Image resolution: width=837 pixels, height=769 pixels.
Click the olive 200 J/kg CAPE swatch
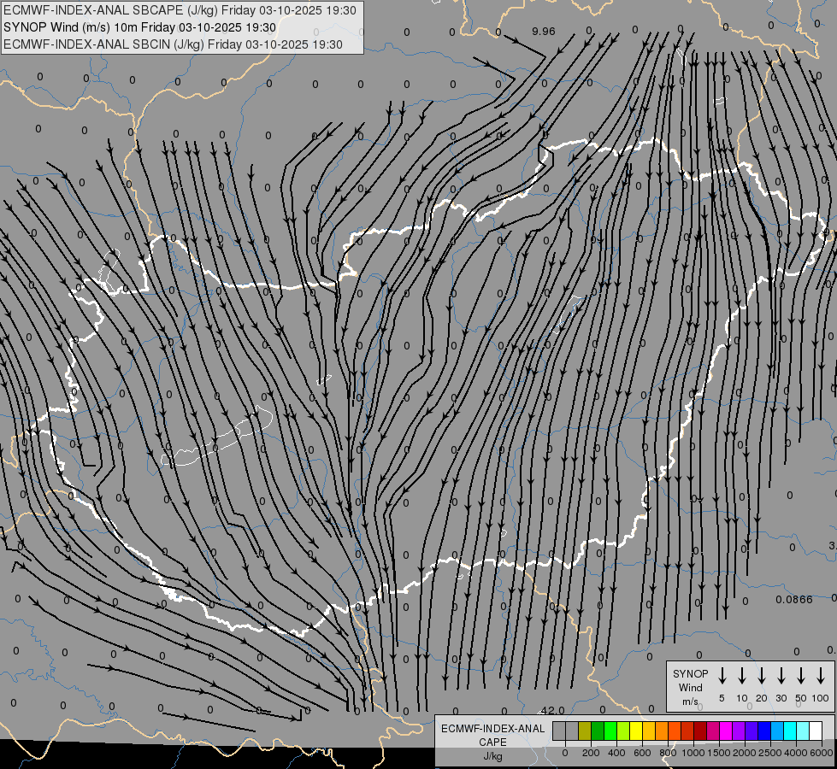585,731
